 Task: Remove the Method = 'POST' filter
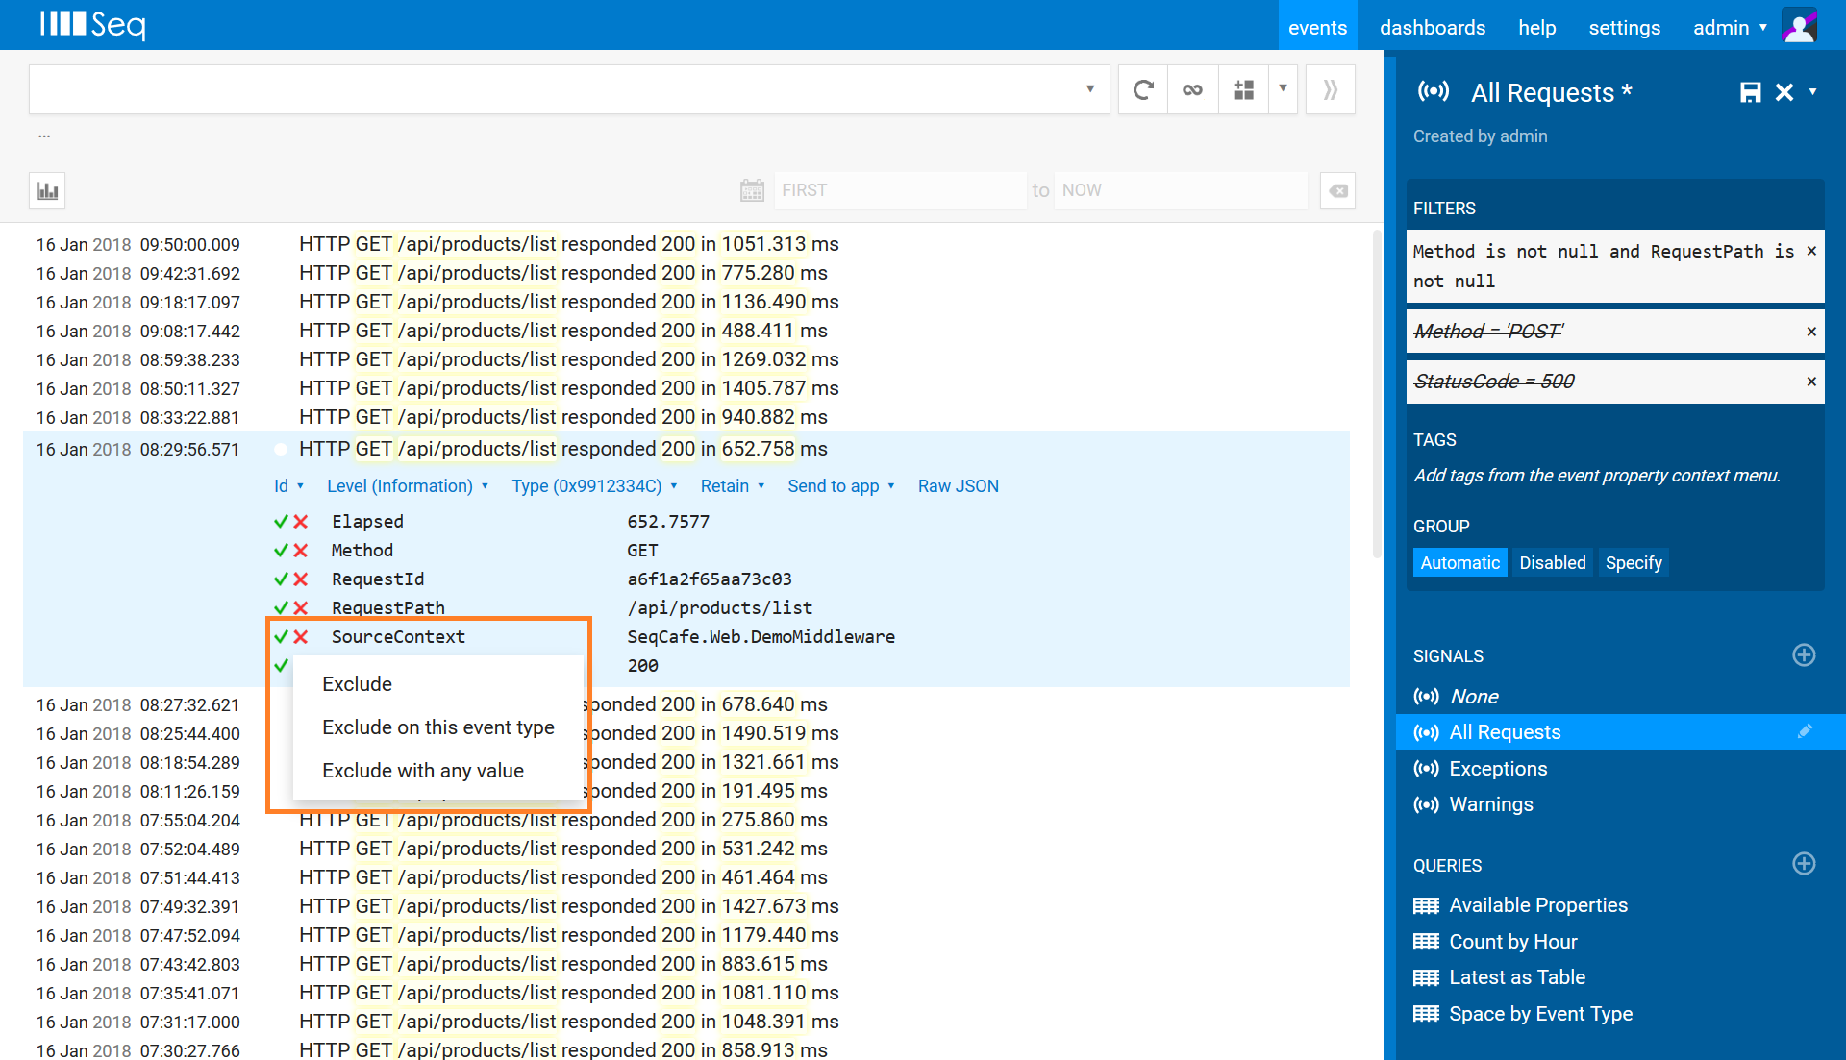click(1811, 332)
